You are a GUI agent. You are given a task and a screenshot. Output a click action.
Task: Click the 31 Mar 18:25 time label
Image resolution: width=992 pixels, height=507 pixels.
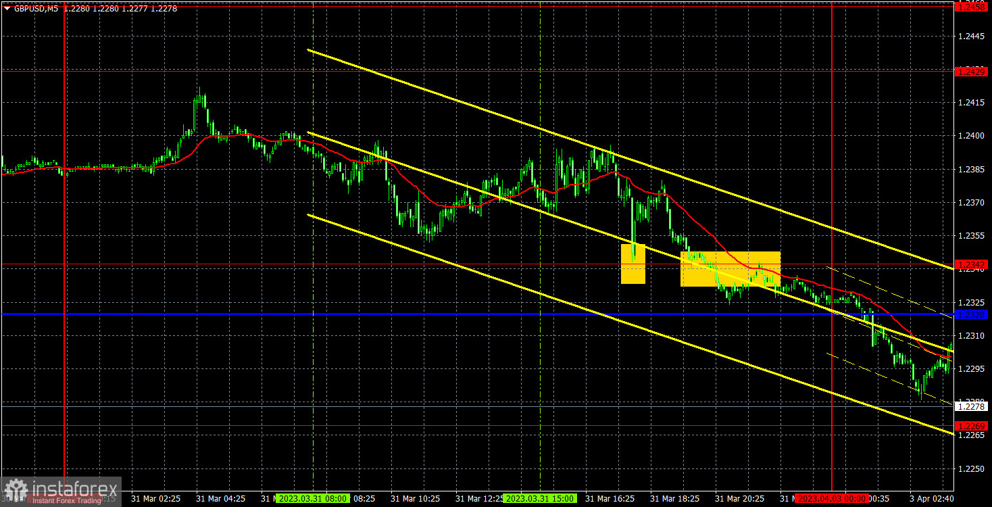674,498
